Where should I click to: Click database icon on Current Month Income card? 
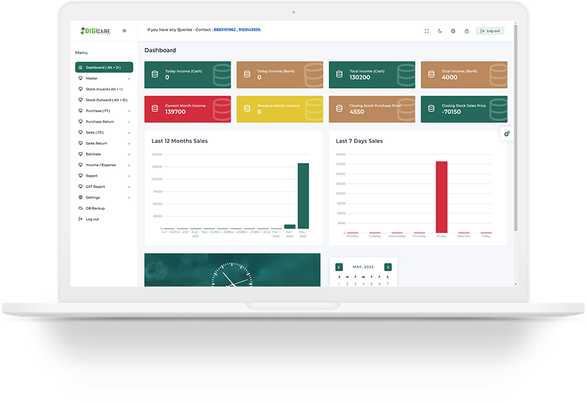pos(154,109)
